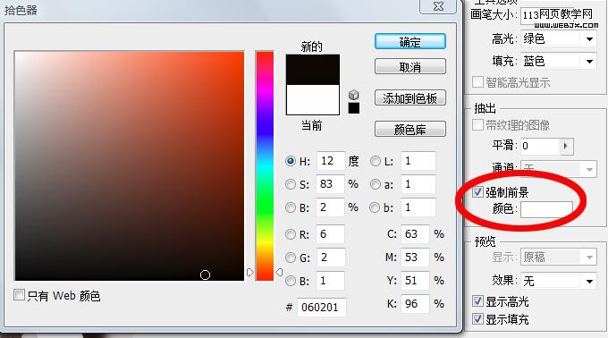Screen dimensions: 608x338
Task: Click the L value field
Action: 418,161
